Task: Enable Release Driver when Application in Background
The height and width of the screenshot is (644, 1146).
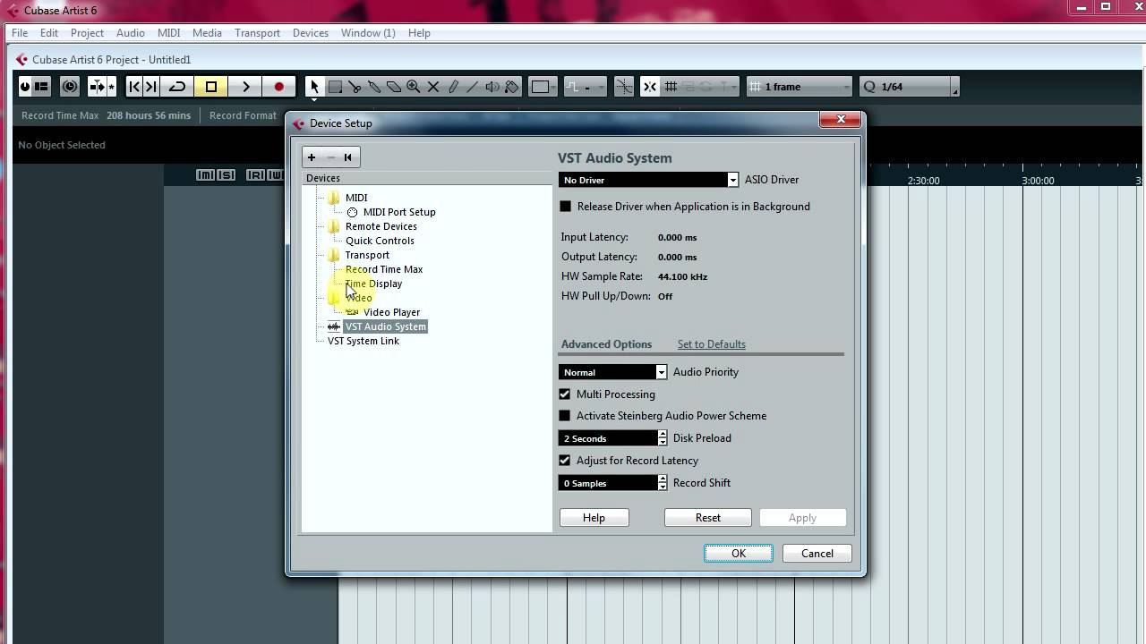Action: coord(566,207)
